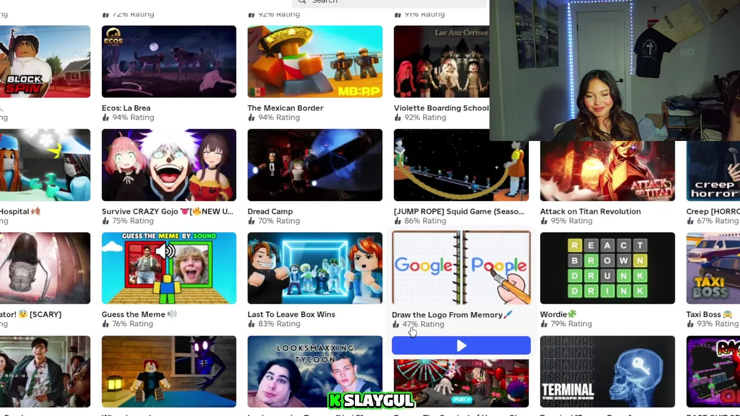Image resolution: width=740 pixels, height=416 pixels.
Task: Open Draw the Logo From Memory thumbnail
Action: (x=461, y=268)
